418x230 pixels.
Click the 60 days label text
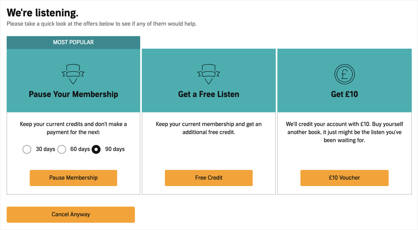pos(80,149)
